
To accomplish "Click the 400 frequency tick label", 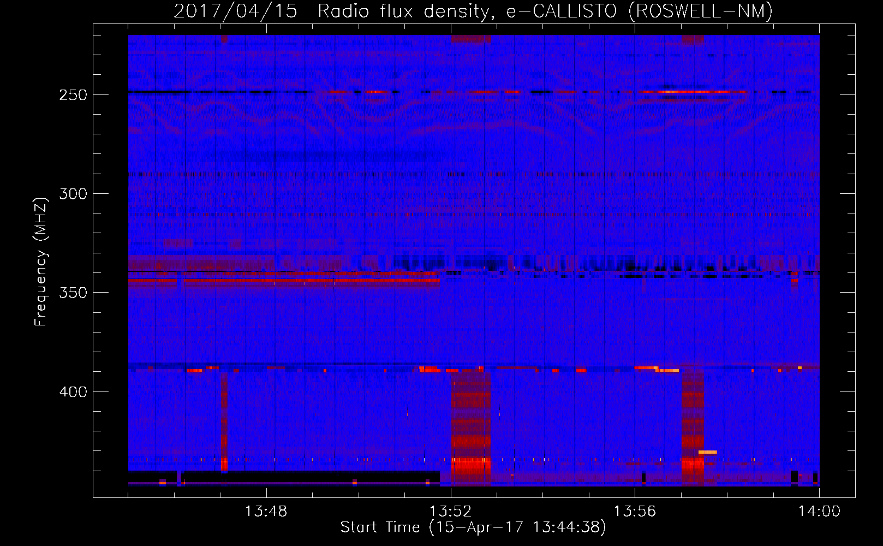I will click(x=73, y=392).
